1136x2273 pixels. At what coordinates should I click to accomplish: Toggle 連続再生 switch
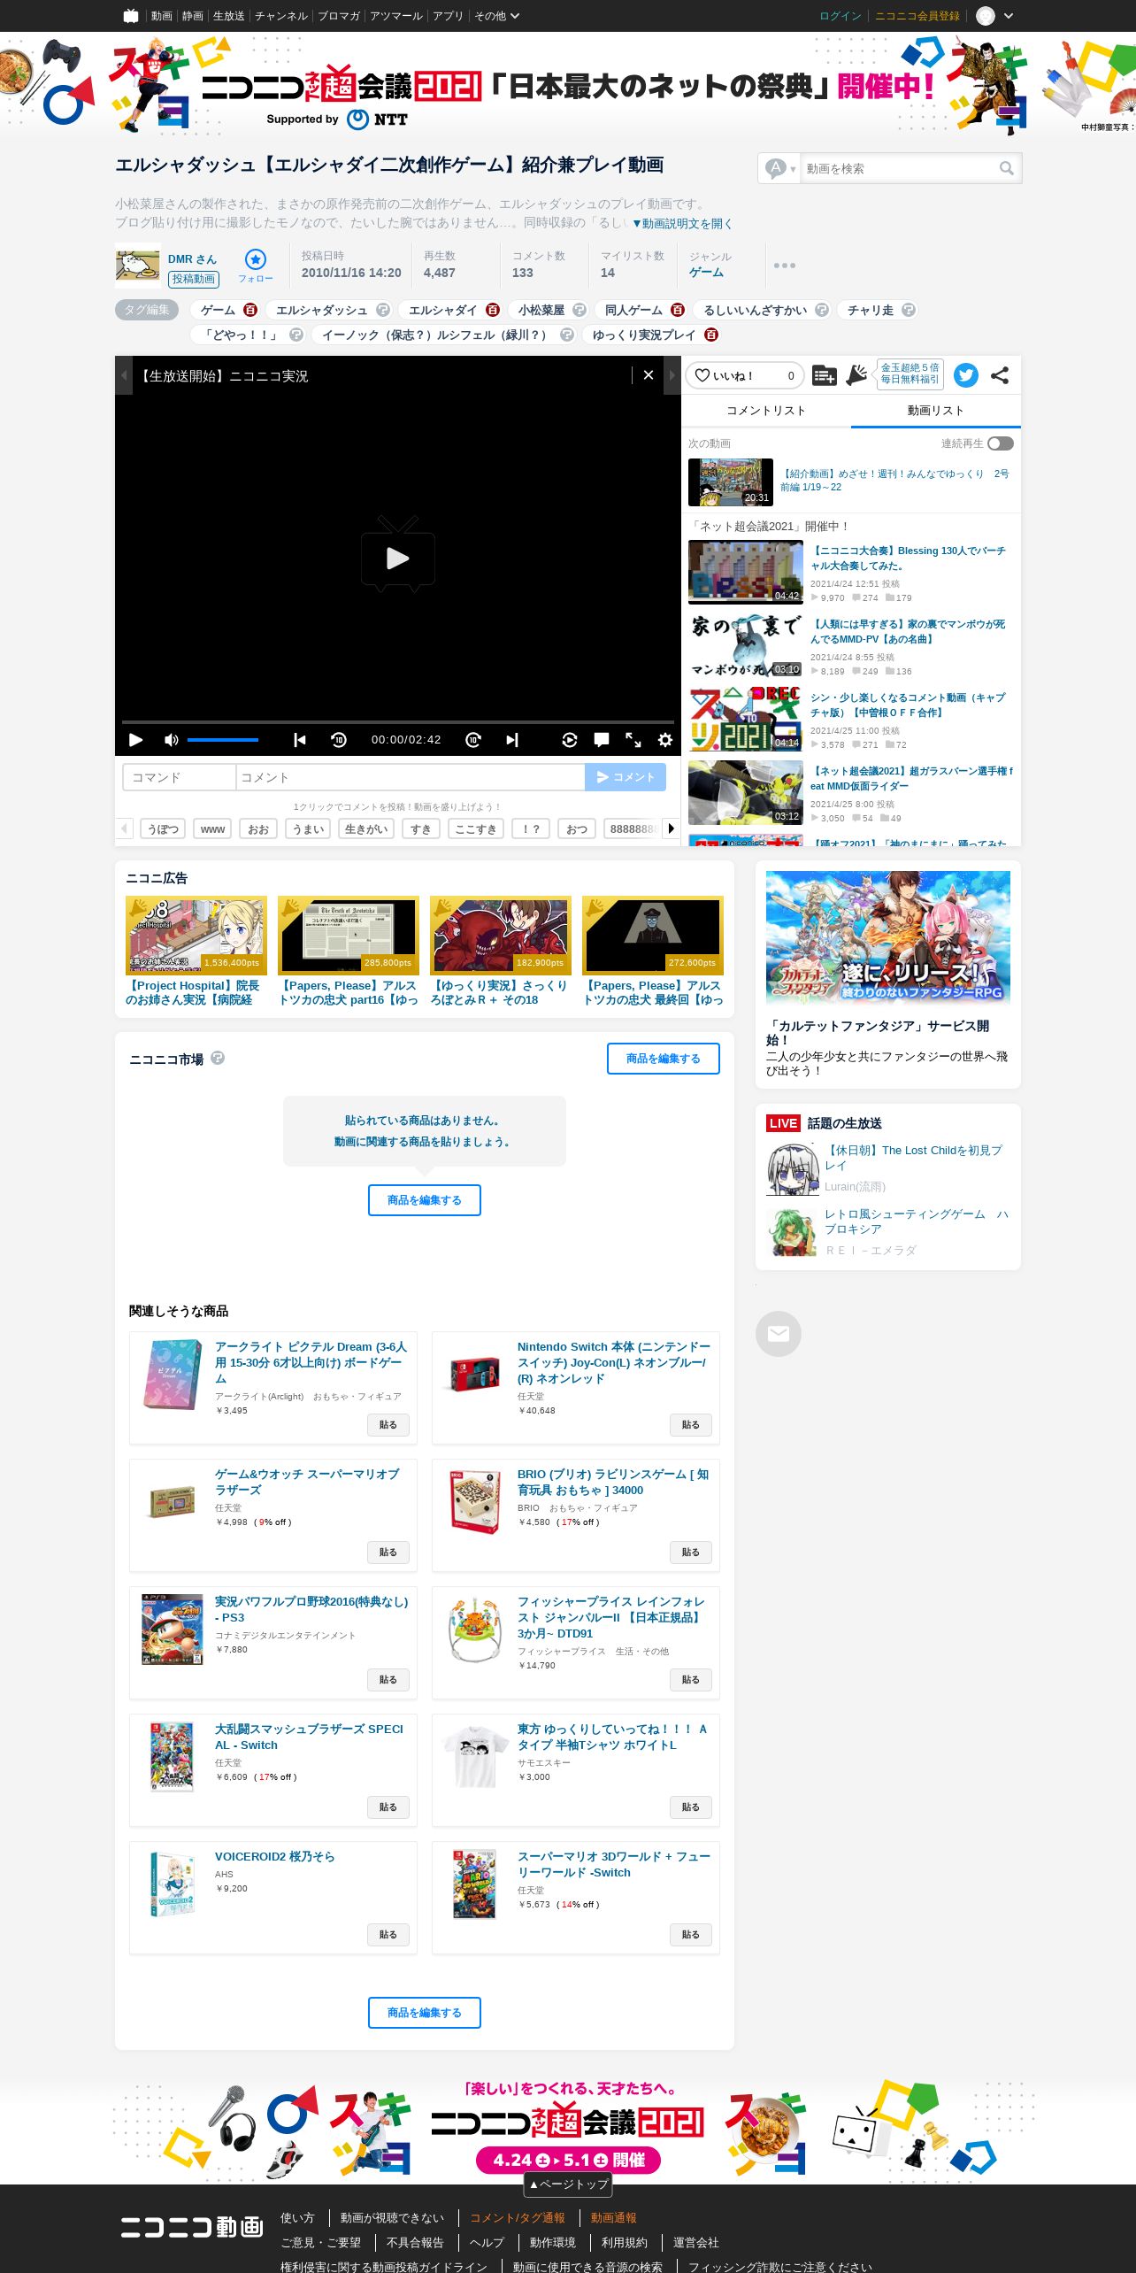pos(1001,443)
